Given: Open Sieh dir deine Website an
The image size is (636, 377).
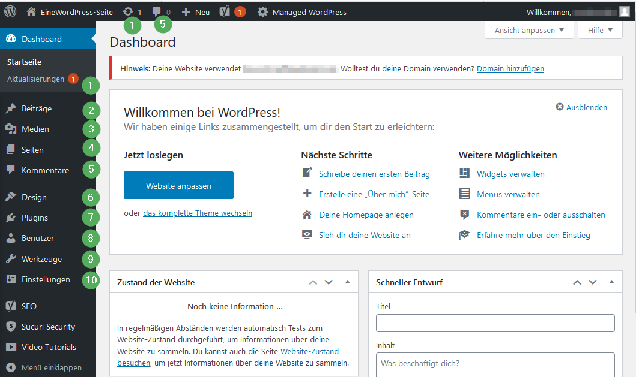Looking at the screenshot, I should click(365, 235).
